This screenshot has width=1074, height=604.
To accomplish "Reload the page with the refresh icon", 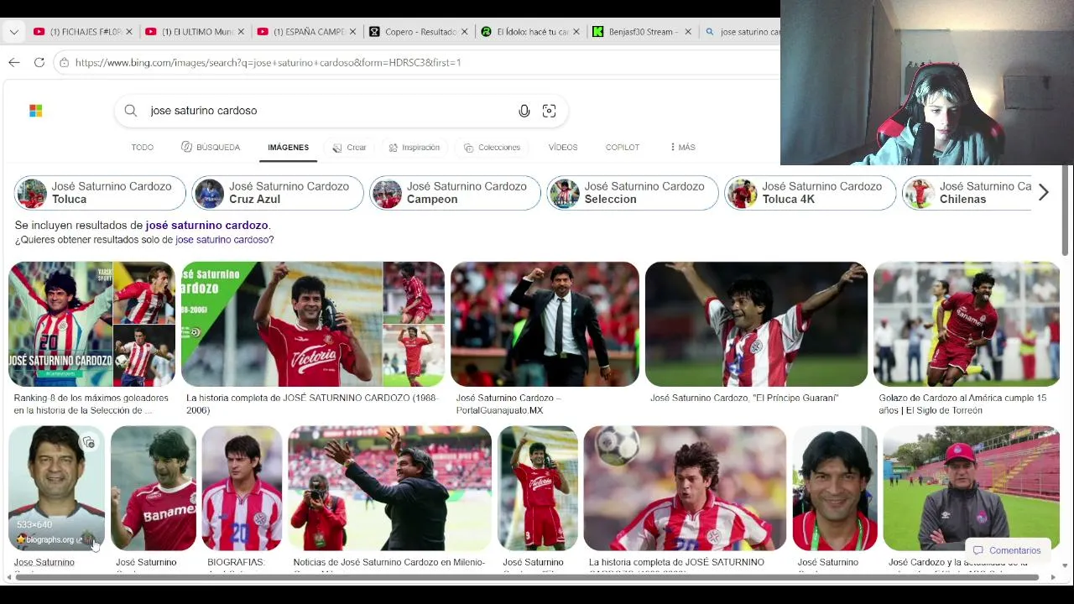I will pyautogui.click(x=39, y=62).
